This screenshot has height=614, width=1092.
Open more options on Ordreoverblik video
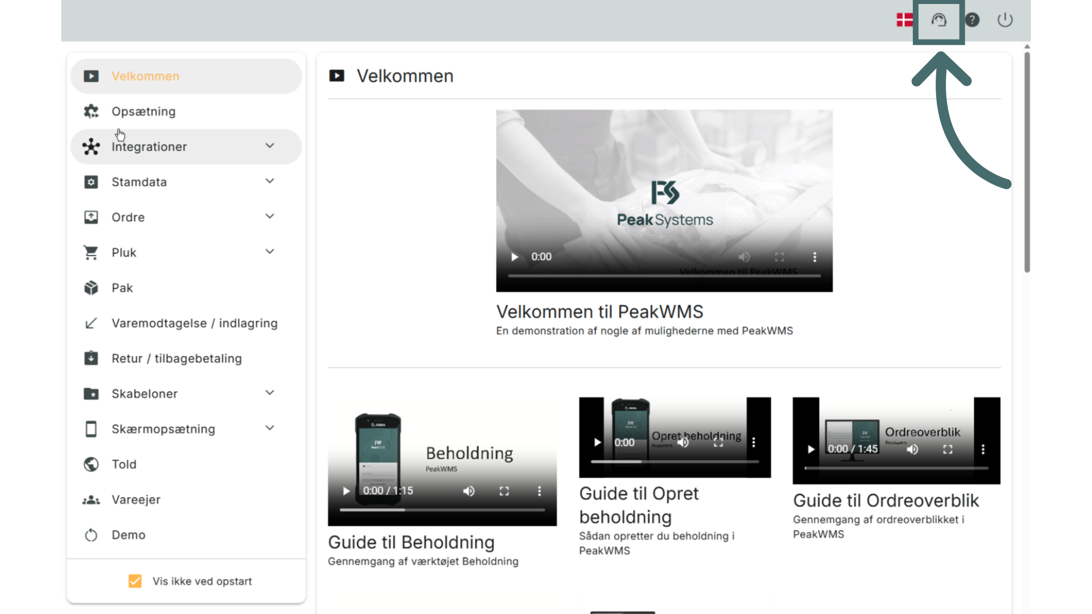pos(983,449)
